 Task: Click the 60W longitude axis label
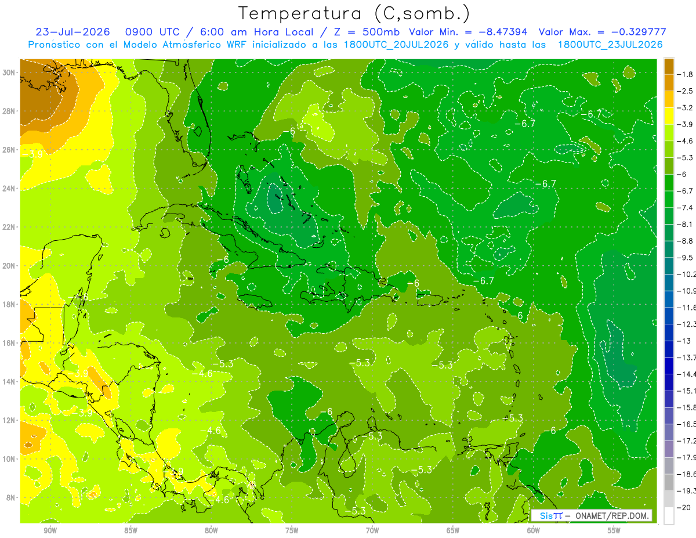point(534,530)
